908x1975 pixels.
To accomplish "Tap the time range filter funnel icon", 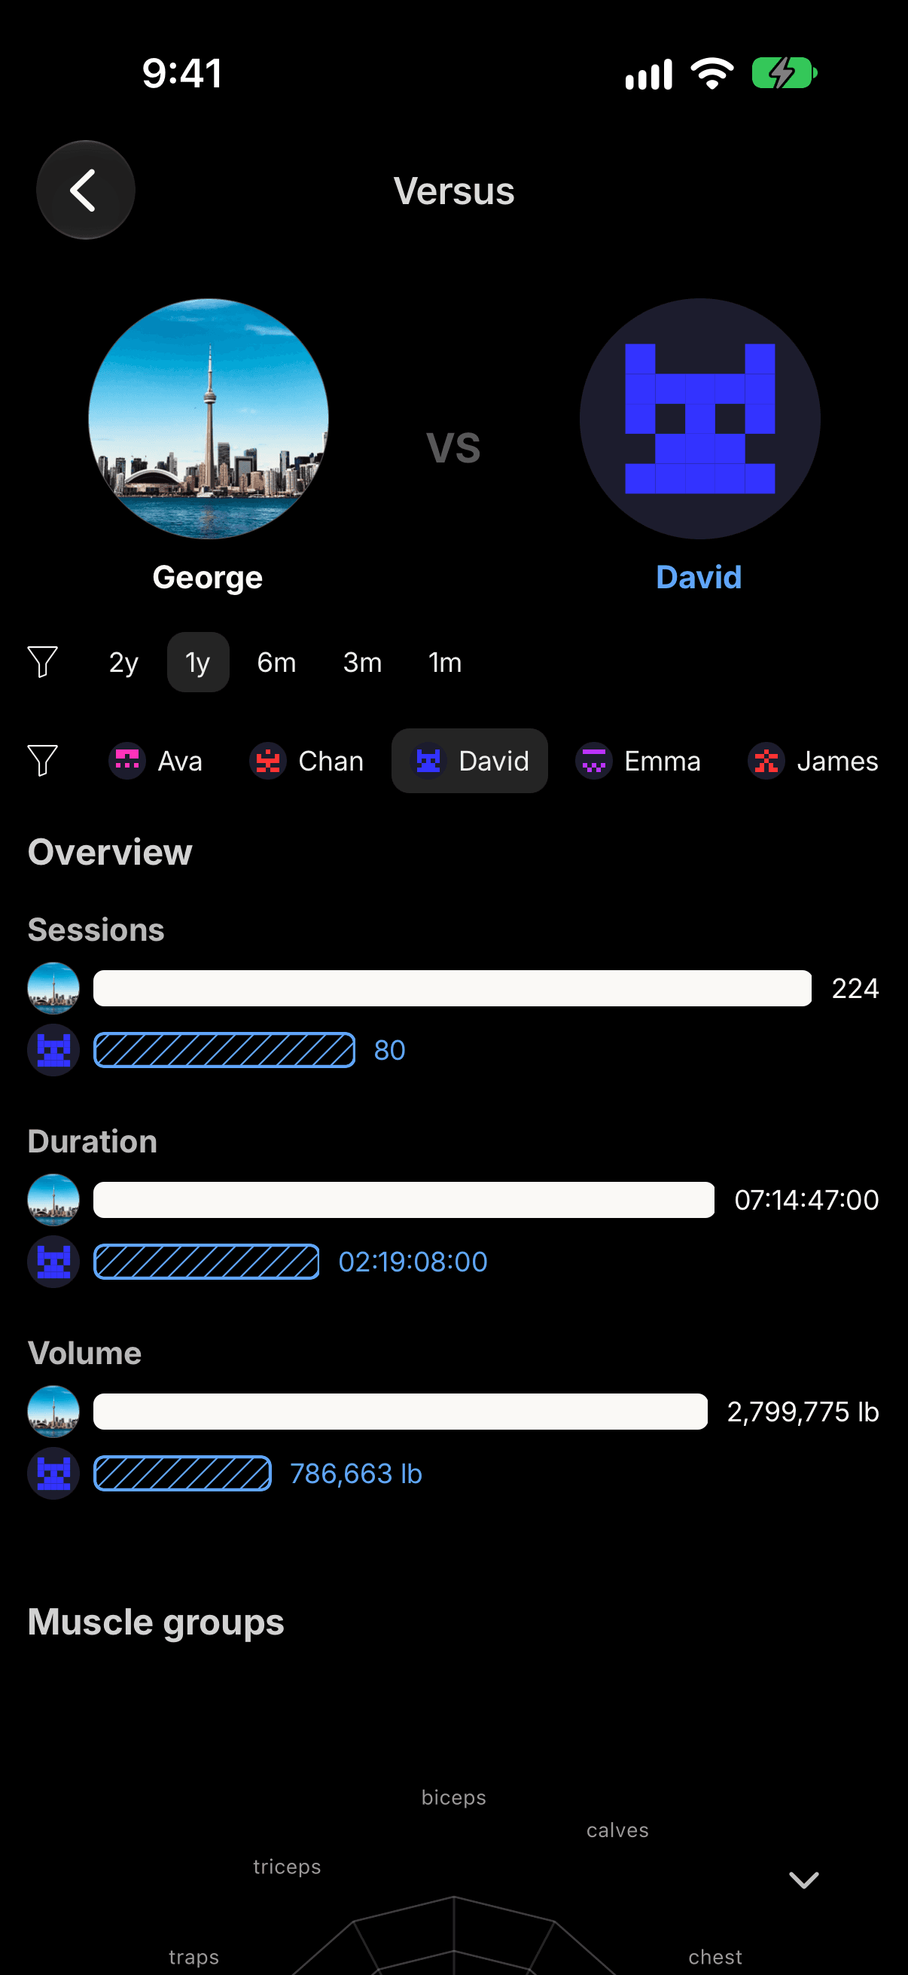I will click(x=43, y=662).
